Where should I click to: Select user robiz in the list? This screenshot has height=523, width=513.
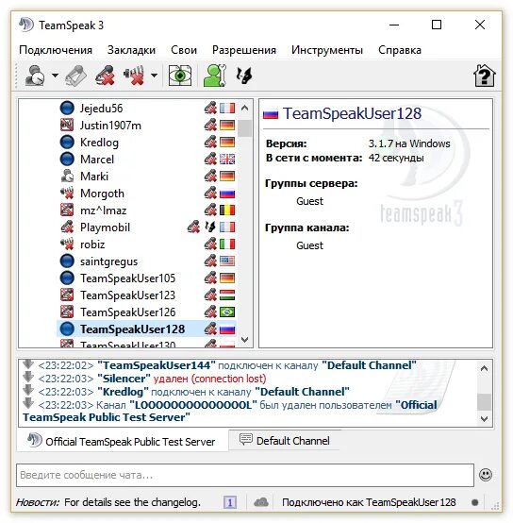[92, 245]
